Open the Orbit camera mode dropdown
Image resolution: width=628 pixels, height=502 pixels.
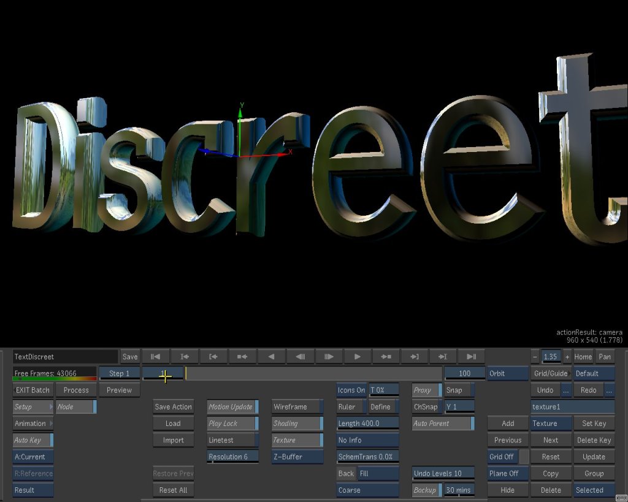point(508,373)
